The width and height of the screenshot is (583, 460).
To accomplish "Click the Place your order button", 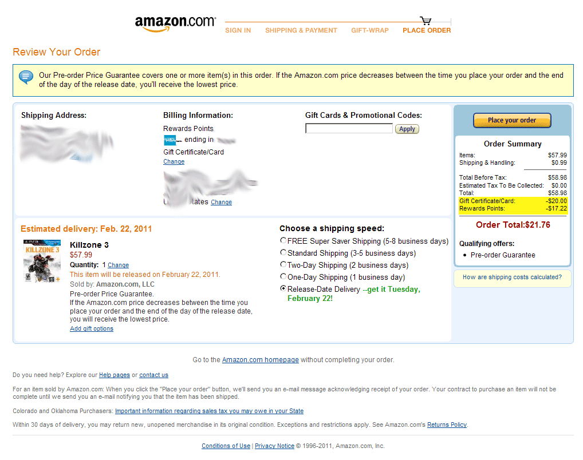I will 512,120.
